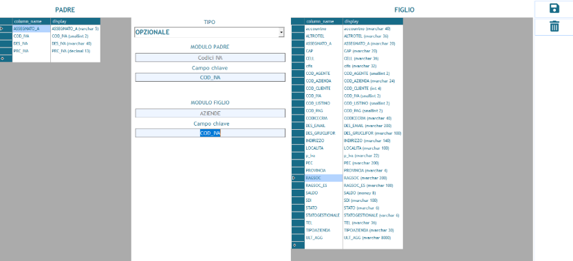Click 'COD_CLIENTE (int 4)' display cell

pos(373,89)
